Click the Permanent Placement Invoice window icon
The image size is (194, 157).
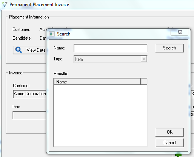pos(5,5)
